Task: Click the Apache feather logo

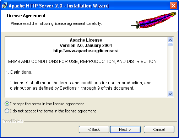Action: pyautogui.click(x=153, y=21)
